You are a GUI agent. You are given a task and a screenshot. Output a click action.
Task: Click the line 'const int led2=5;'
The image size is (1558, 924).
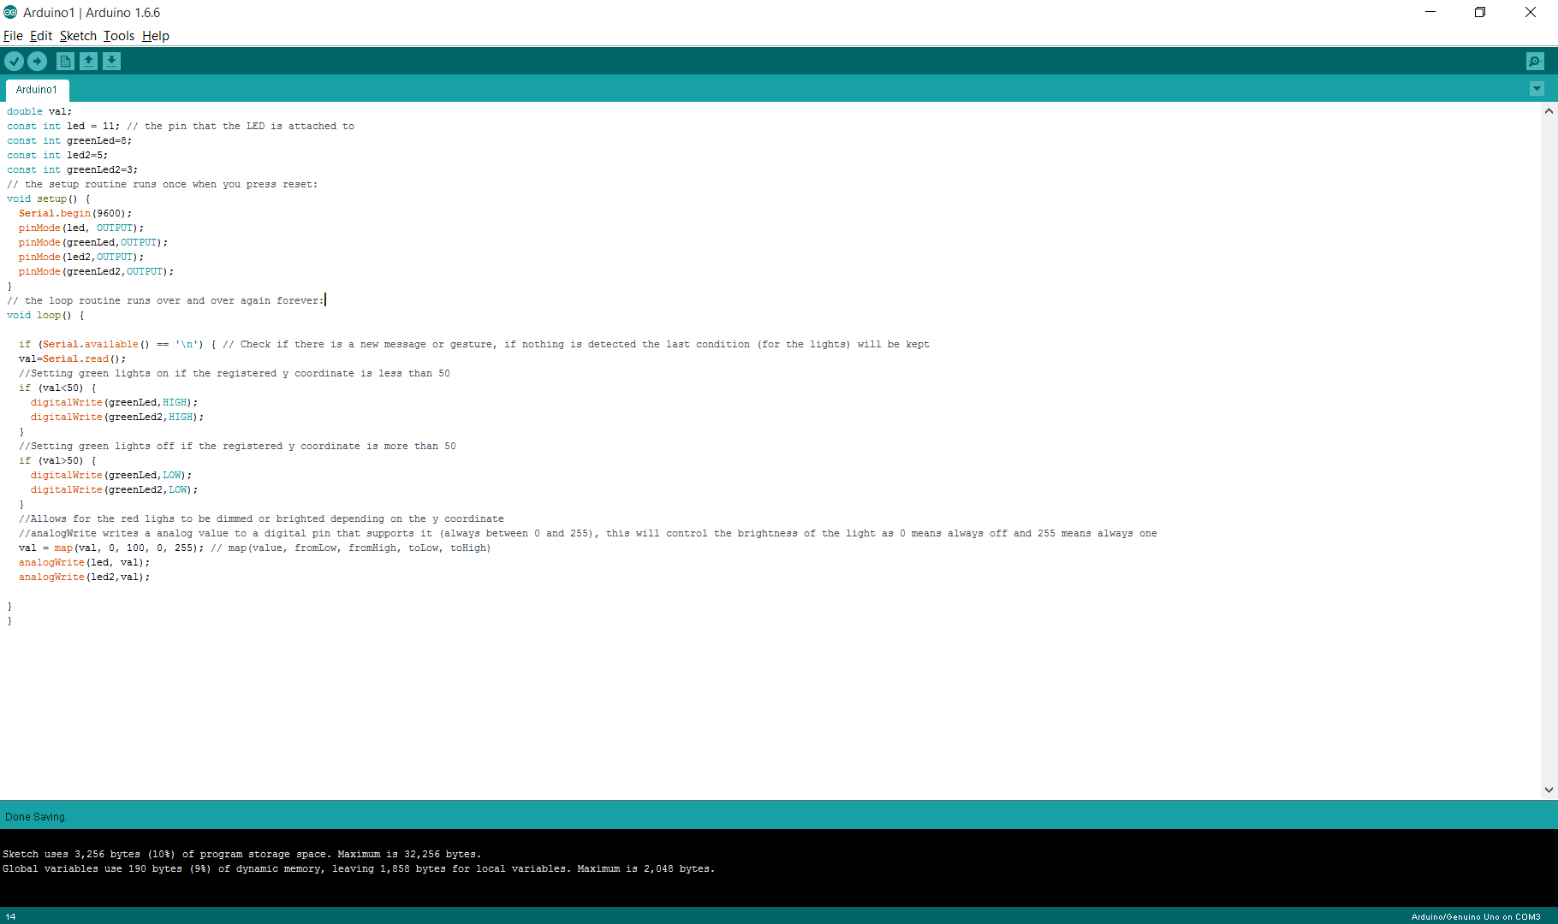pyautogui.click(x=57, y=155)
